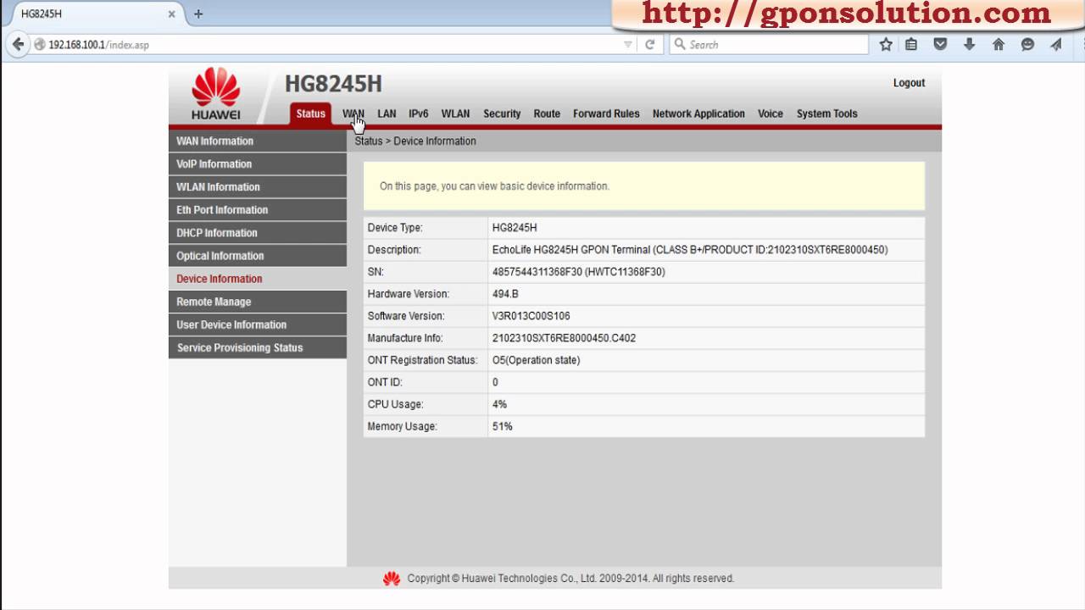Click the ONT Registration Status O5 value
1085x610 pixels.
536,360
